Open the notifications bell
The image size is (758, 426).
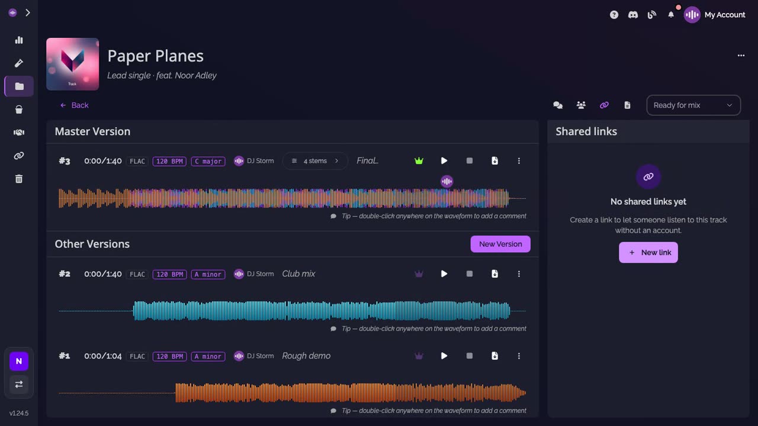pyautogui.click(x=671, y=15)
